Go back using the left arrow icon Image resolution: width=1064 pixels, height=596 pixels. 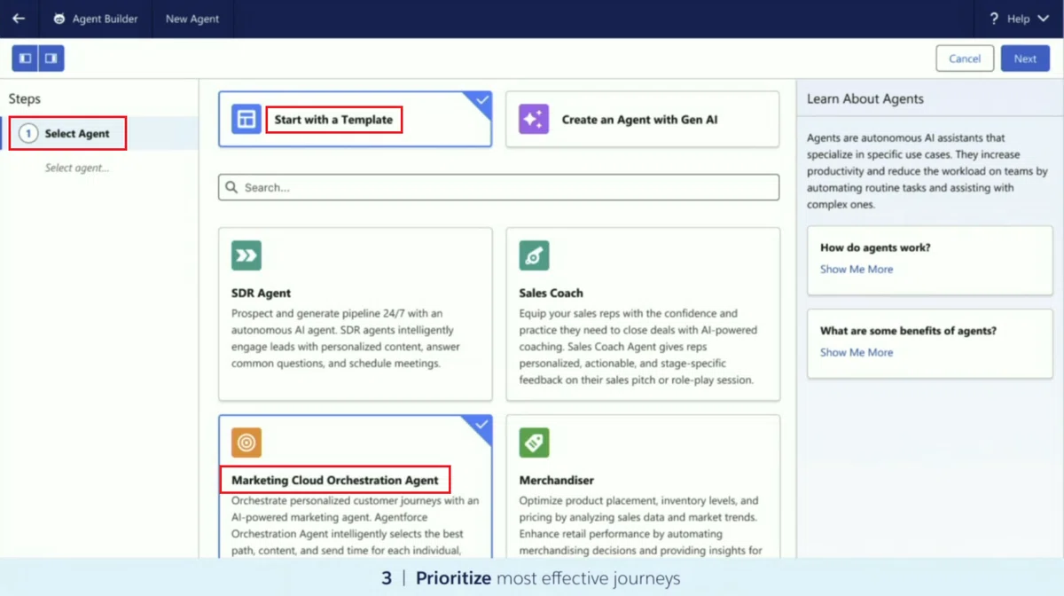point(19,19)
